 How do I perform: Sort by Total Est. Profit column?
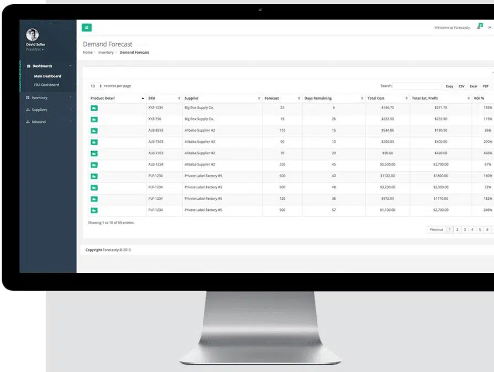(x=441, y=98)
